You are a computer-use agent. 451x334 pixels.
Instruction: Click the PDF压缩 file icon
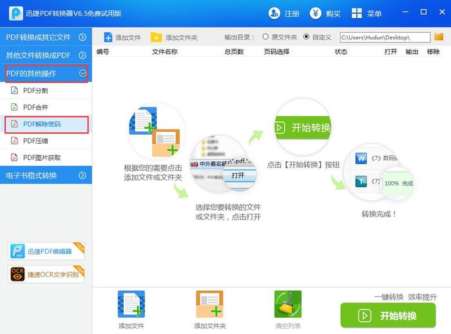[x=14, y=141]
